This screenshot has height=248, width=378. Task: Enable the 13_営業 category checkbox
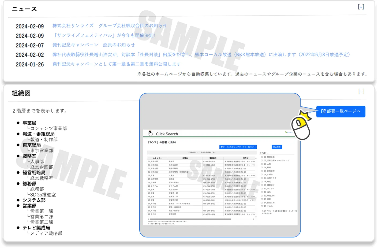[262, 199]
